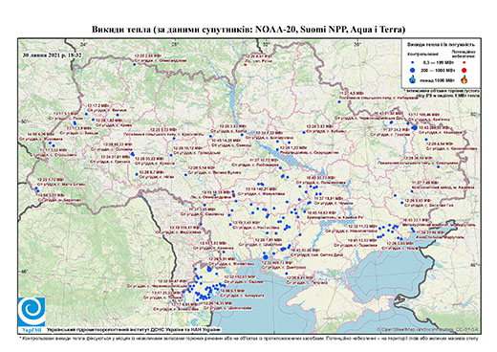This screenshot has height=352, width=497.
Task: Click the red marker next to 18.33 MW
Action: coord(233,195)
